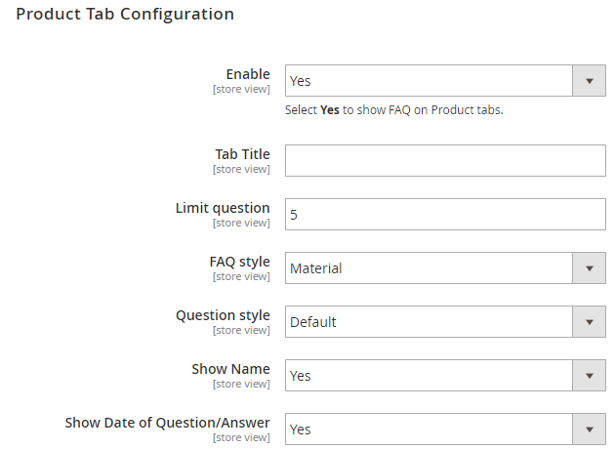615x450 pixels.
Task: Click the Show Date of Question/Answer label
Action: pyautogui.click(x=167, y=423)
